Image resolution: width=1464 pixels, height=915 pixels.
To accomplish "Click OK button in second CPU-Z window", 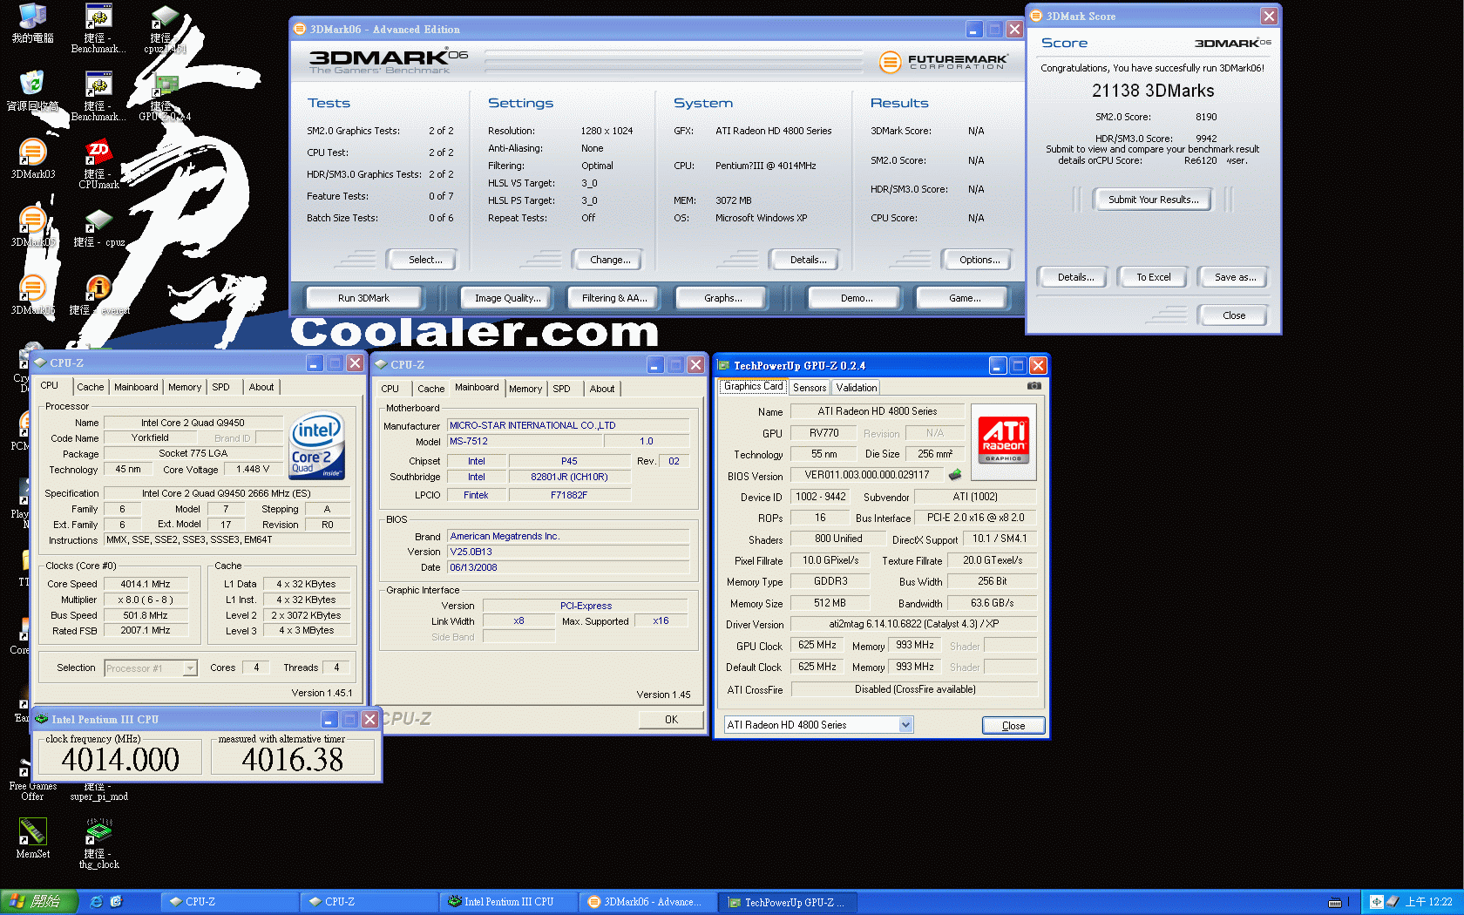I will (671, 720).
